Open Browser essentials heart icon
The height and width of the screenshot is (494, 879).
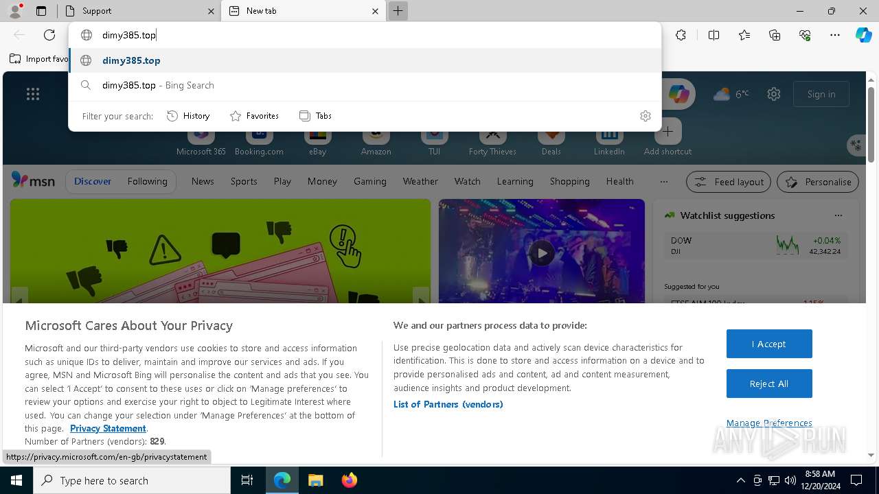click(x=805, y=35)
